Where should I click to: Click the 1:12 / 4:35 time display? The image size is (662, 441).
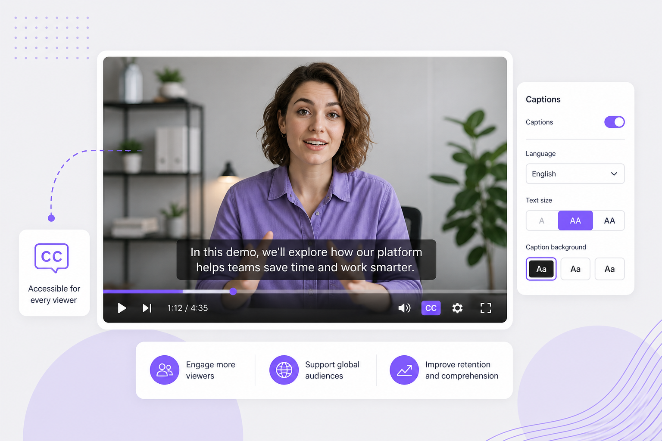[x=187, y=308]
